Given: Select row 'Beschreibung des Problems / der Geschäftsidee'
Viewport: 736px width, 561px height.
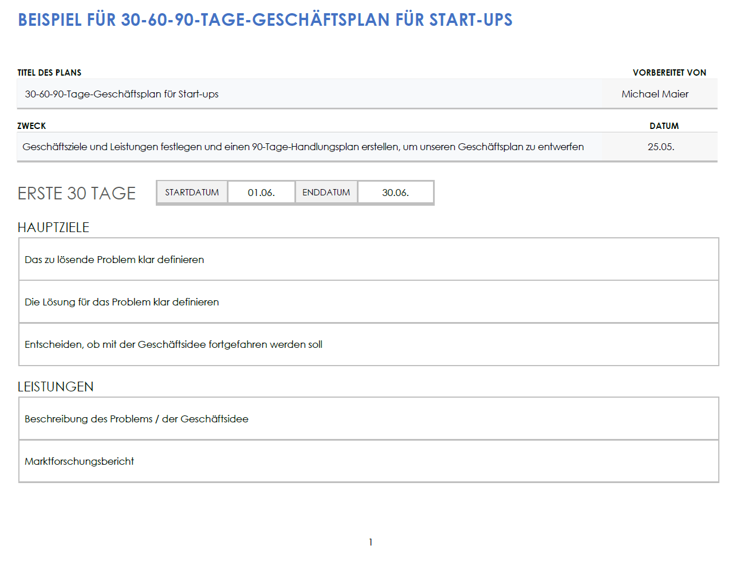Looking at the screenshot, I should [369, 419].
